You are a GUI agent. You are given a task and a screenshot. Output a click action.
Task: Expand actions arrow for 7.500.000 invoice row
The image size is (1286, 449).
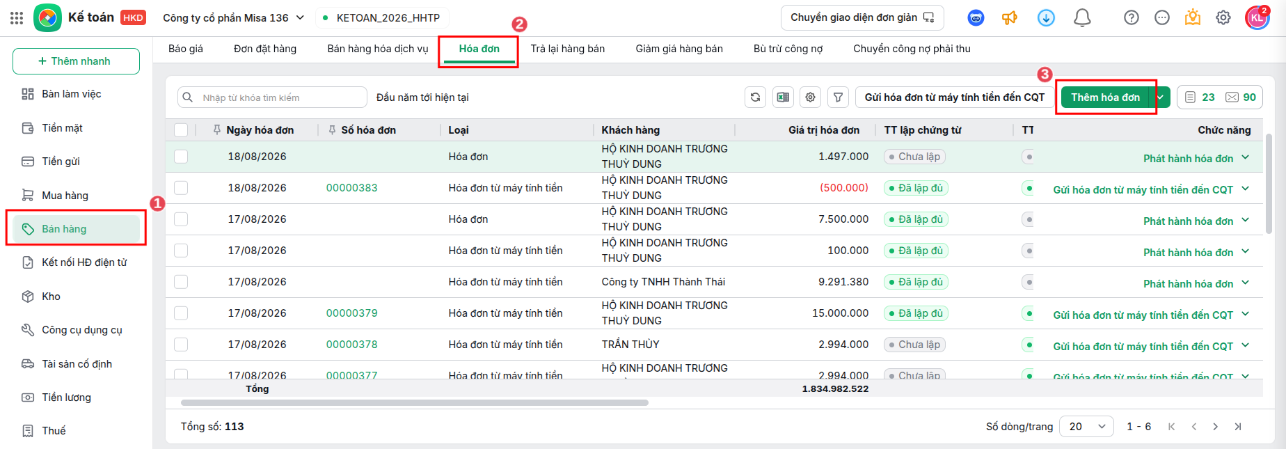(1246, 221)
